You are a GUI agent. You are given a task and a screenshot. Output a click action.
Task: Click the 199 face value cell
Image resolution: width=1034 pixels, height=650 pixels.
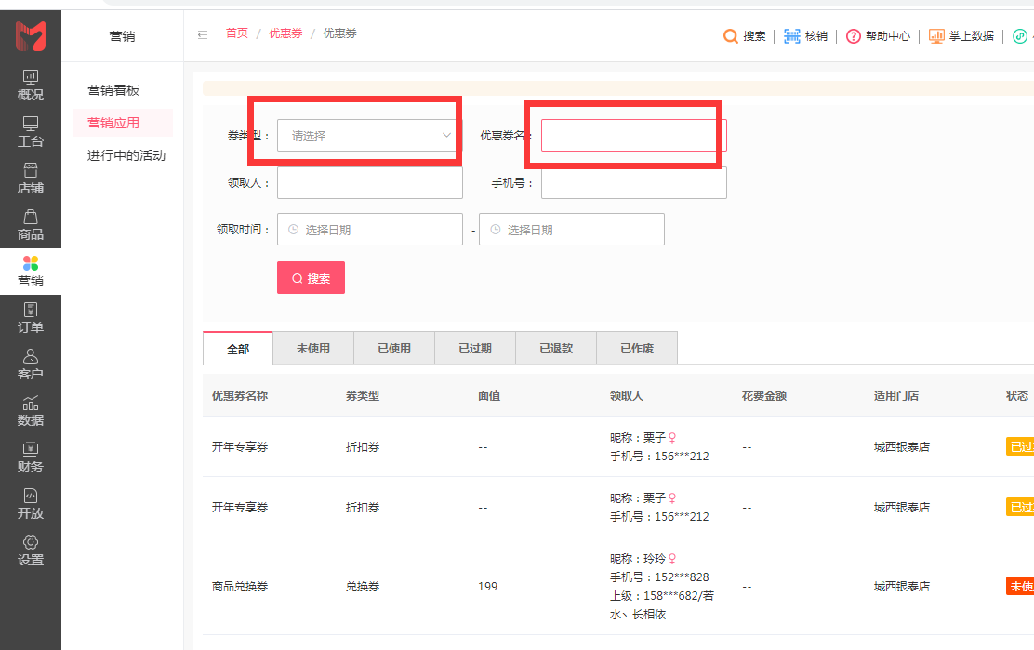487,586
